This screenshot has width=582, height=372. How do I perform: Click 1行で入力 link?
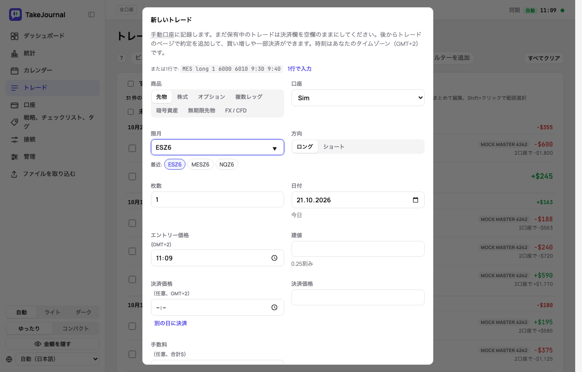coord(300,69)
